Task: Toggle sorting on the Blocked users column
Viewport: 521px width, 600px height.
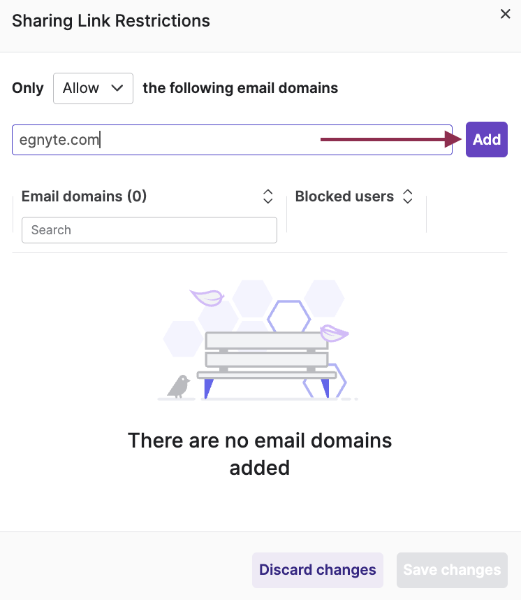Action: pyautogui.click(x=407, y=197)
